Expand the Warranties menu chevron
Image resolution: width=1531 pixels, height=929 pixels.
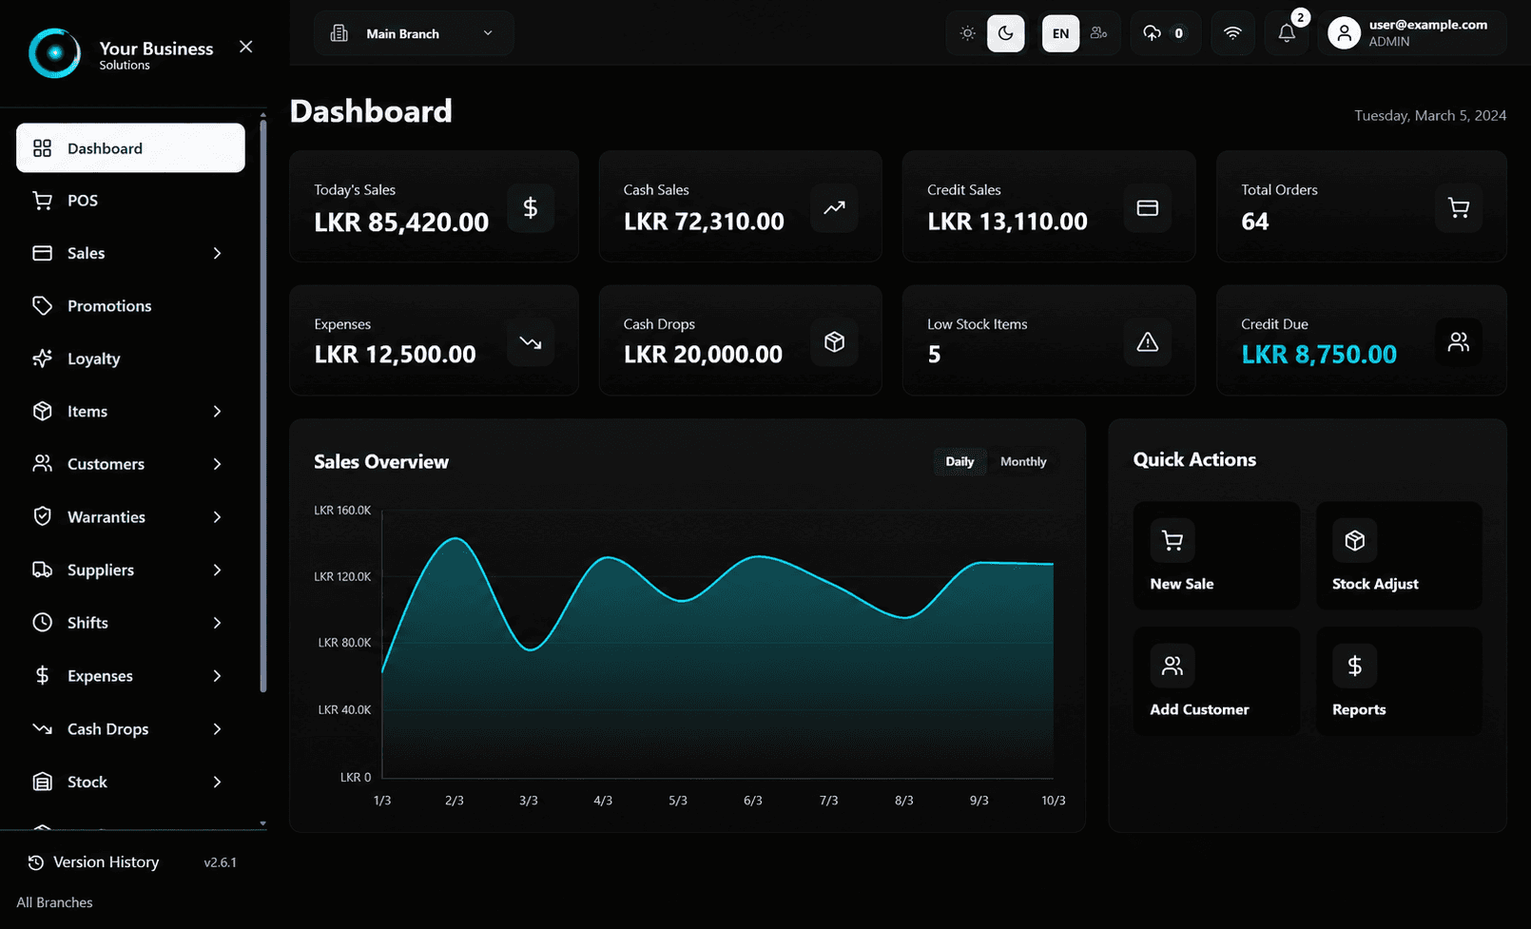[217, 517]
